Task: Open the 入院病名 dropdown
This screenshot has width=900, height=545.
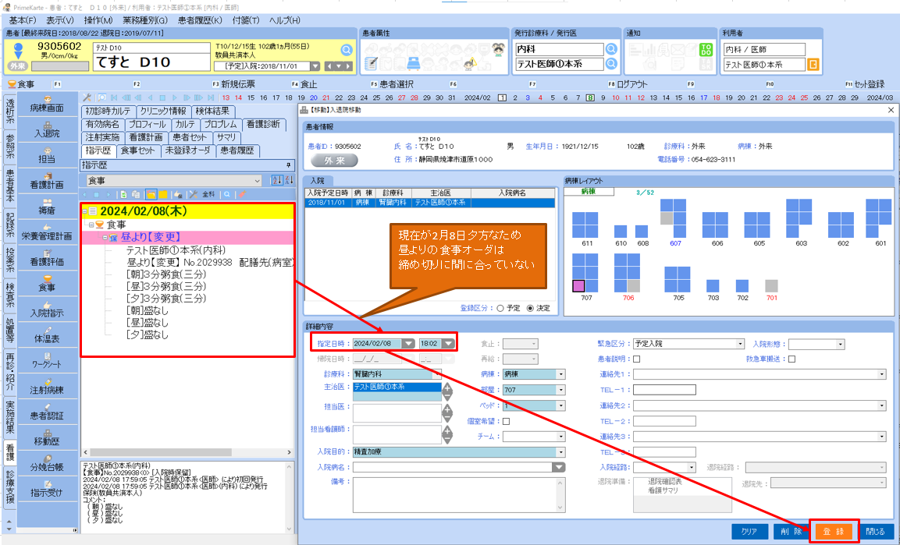Action: pyautogui.click(x=558, y=468)
